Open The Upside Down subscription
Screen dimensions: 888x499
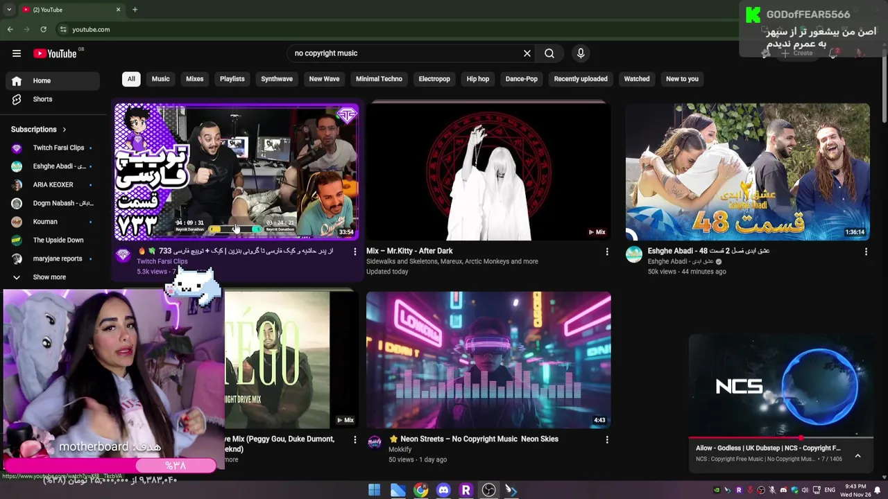point(53,240)
